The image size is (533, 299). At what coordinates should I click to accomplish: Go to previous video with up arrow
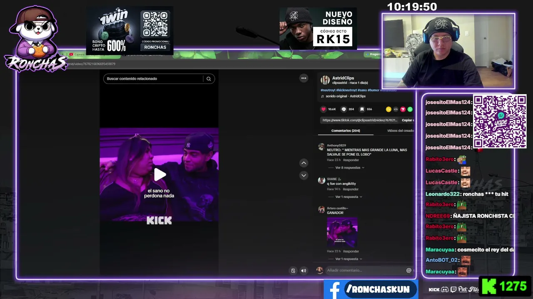304,163
